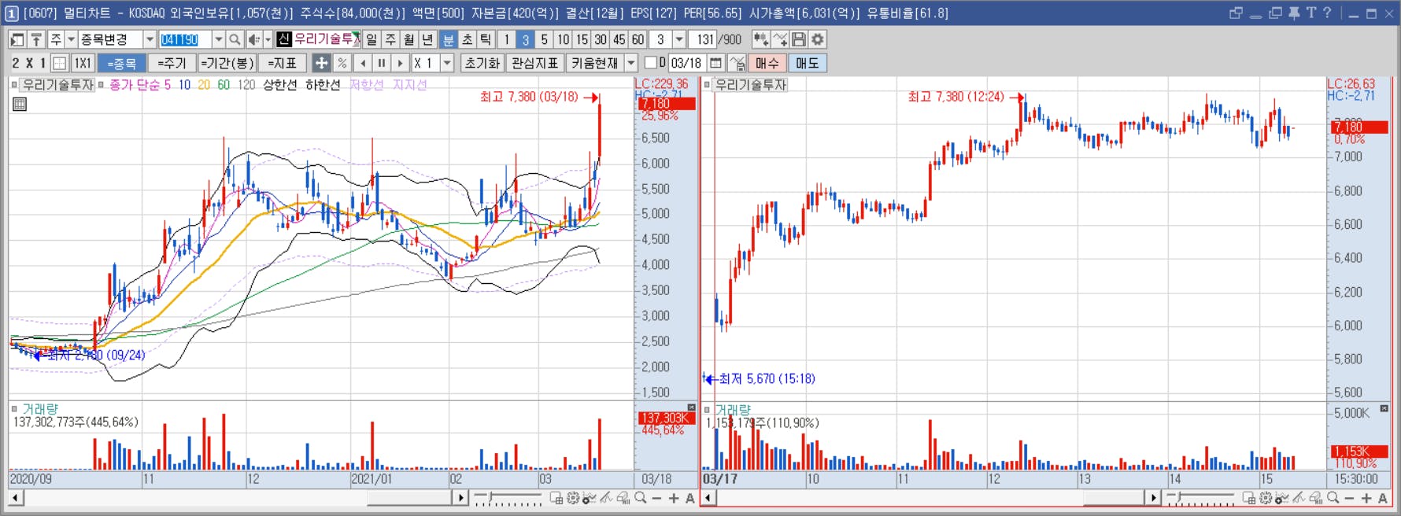Click the help question mark icon
The height and width of the screenshot is (516, 1401).
[1327, 13]
